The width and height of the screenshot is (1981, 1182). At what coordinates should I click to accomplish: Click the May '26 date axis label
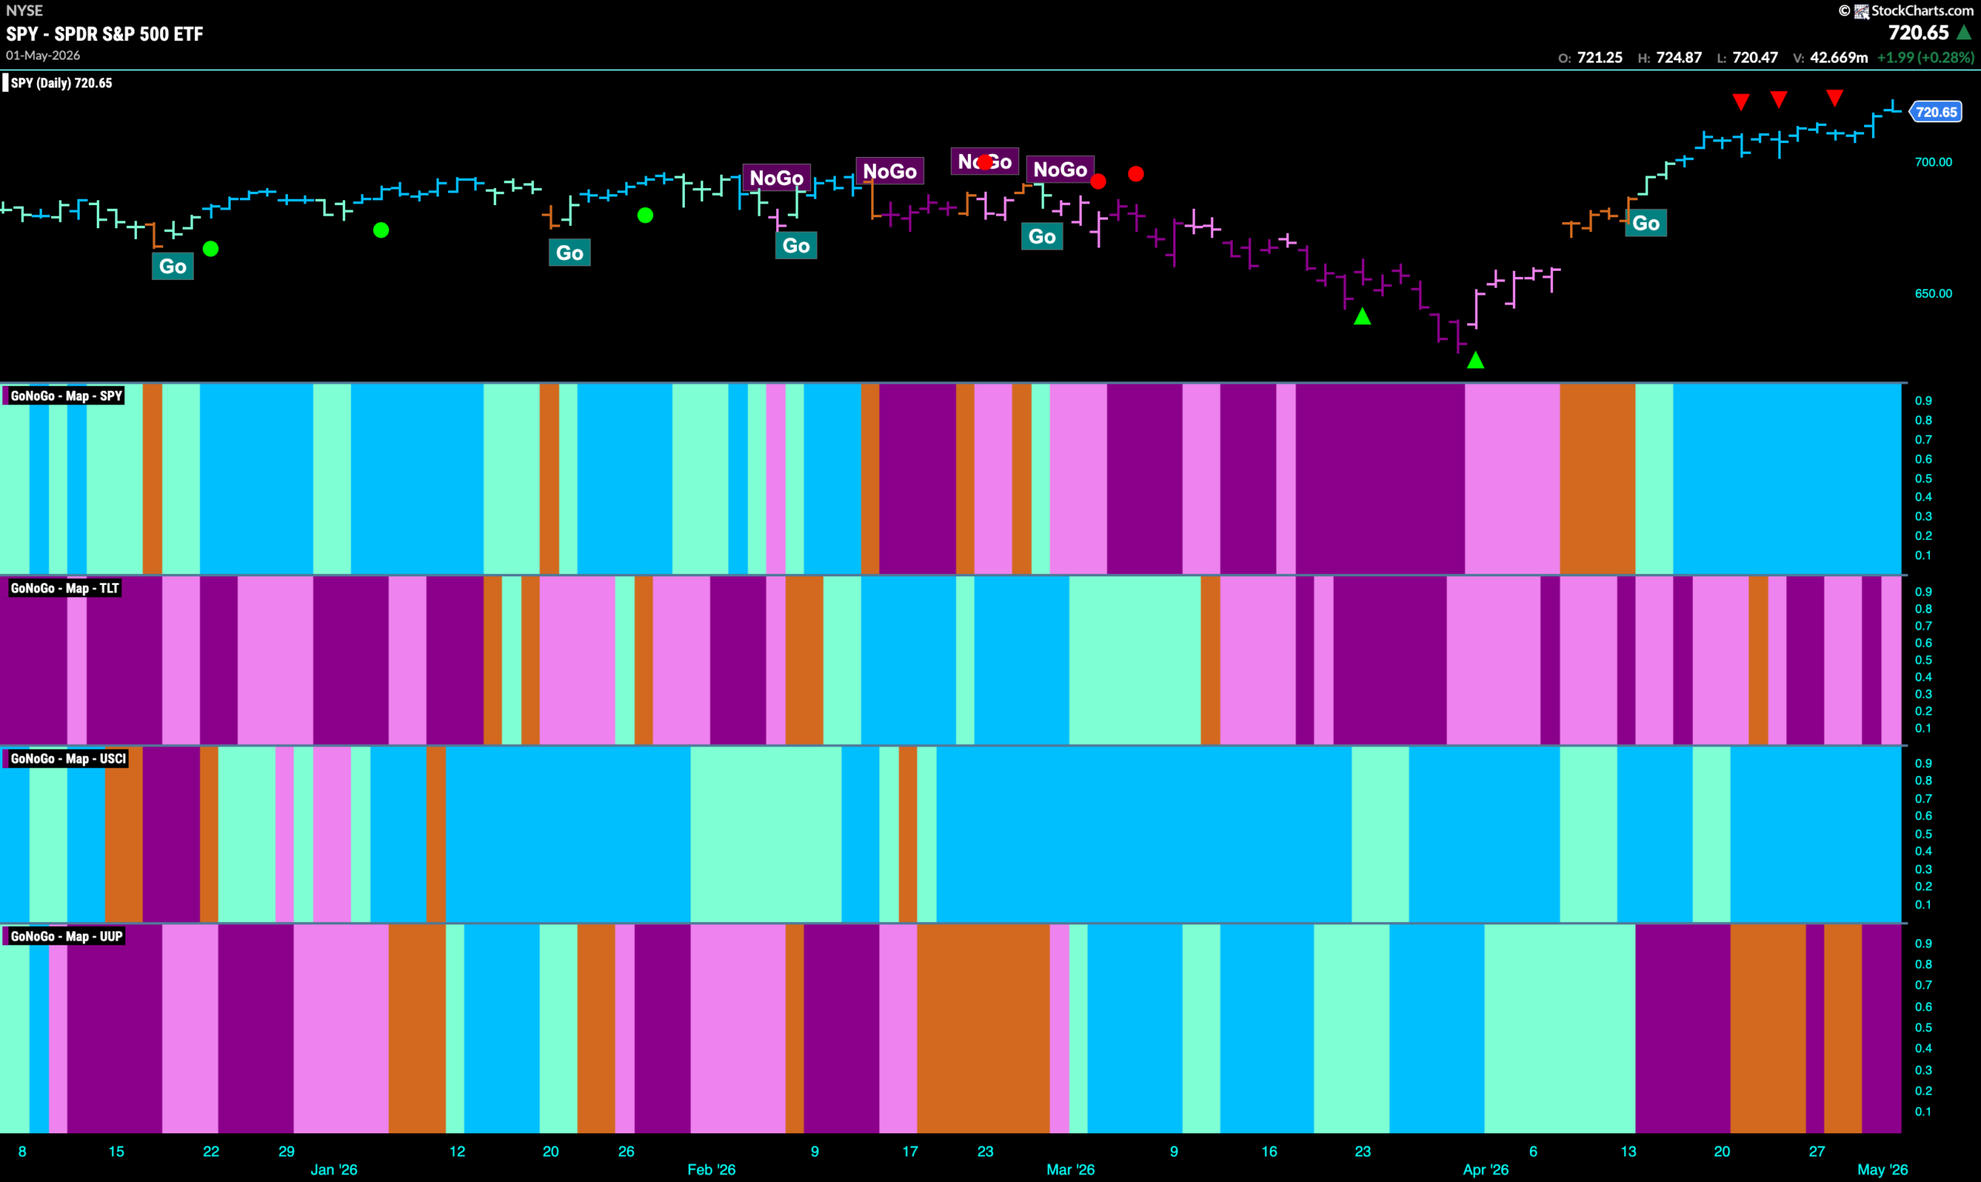[1882, 1170]
